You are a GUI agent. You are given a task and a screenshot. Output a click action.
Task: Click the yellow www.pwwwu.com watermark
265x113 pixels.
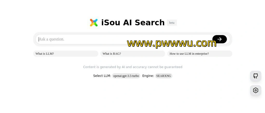pyautogui.click(x=172, y=43)
